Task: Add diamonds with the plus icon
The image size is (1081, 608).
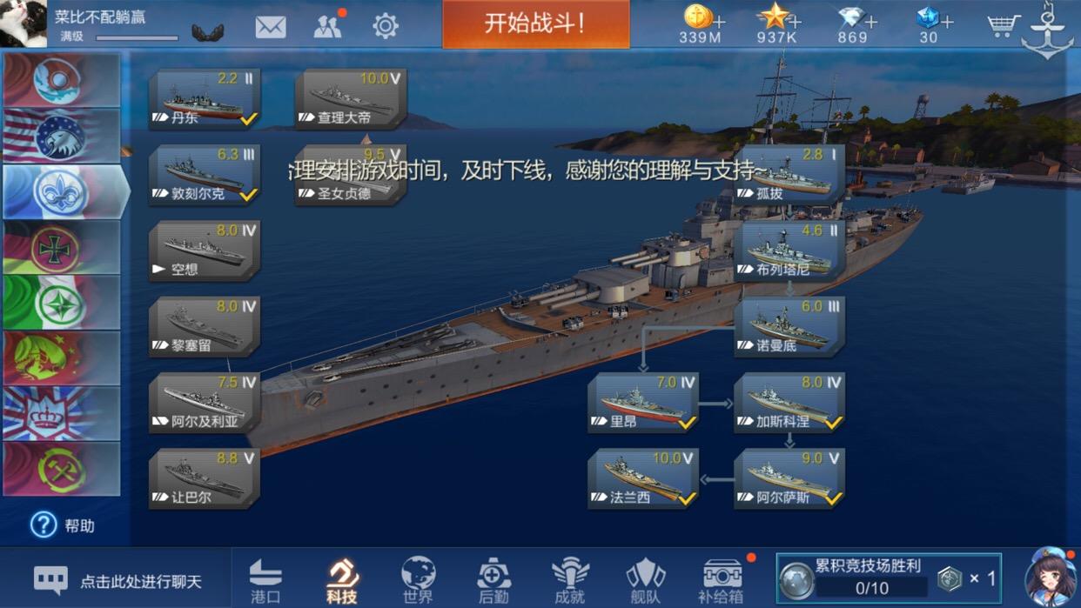Action: [871, 20]
